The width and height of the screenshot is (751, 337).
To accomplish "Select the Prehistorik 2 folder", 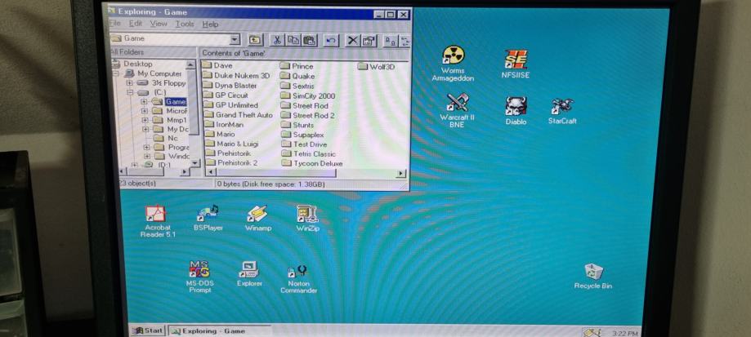I will point(232,163).
